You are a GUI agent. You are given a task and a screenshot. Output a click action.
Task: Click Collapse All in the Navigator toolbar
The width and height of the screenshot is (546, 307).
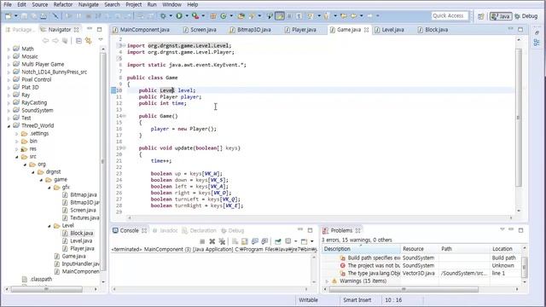(x=78, y=41)
